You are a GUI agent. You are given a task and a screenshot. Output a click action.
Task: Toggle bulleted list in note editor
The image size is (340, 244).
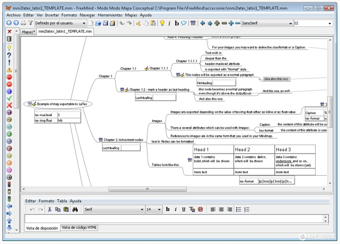(239, 209)
